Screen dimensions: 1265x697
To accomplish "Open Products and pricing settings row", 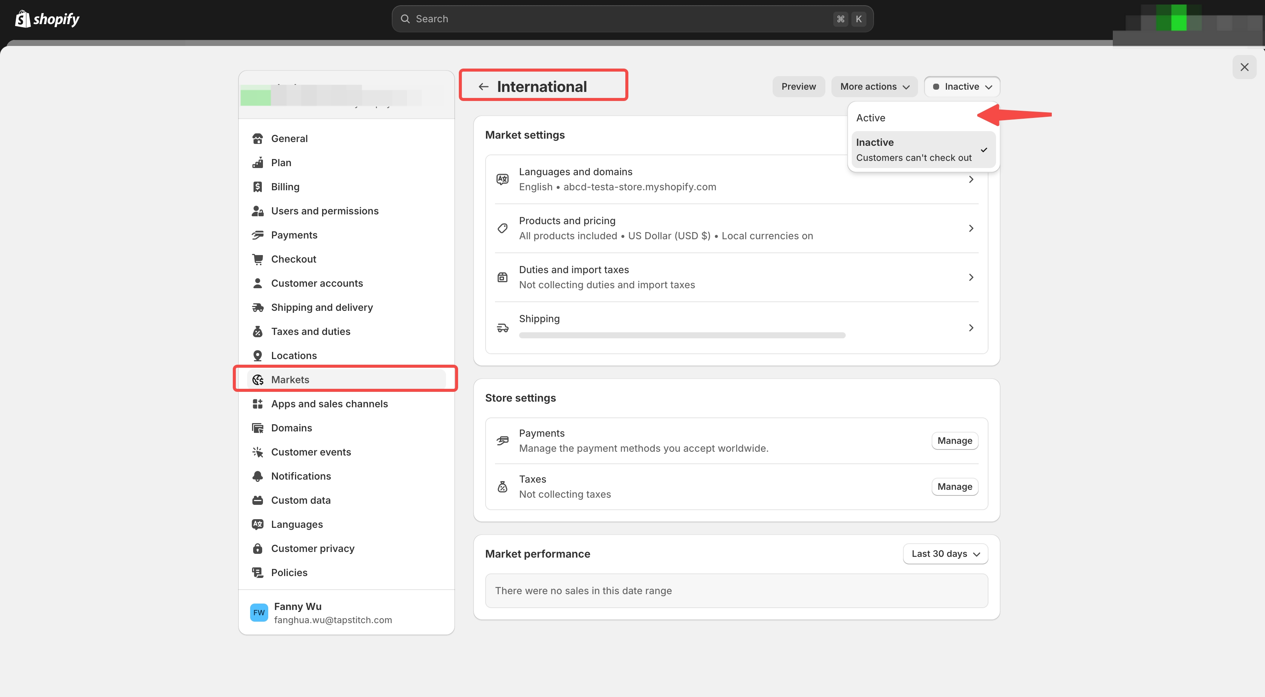I will [736, 228].
